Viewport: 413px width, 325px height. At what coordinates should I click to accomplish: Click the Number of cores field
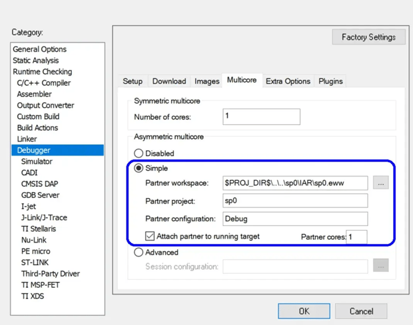[261, 117]
